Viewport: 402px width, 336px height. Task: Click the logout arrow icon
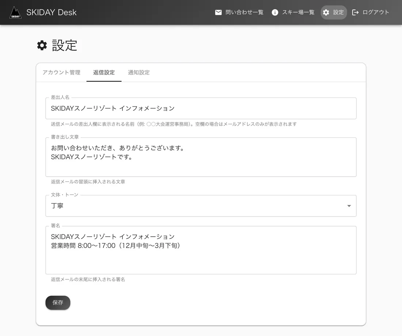[x=355, y=12]
